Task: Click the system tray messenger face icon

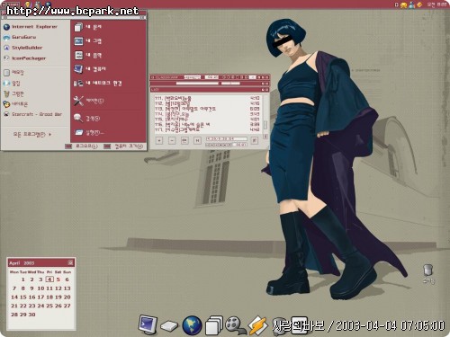Action: [x=404, y=4]
